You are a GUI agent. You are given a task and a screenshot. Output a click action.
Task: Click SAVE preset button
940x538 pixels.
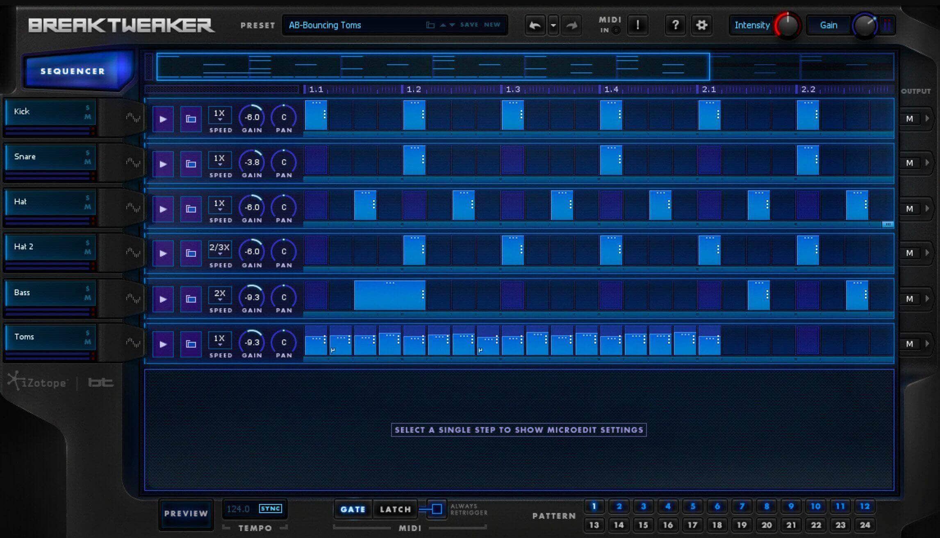[x=469, y=25]
